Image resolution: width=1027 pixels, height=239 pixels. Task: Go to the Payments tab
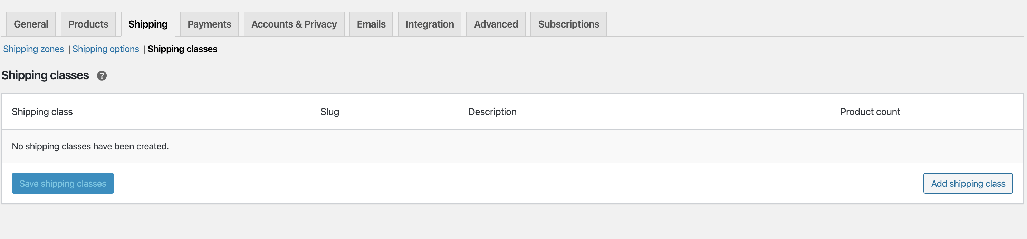[209, 24]
